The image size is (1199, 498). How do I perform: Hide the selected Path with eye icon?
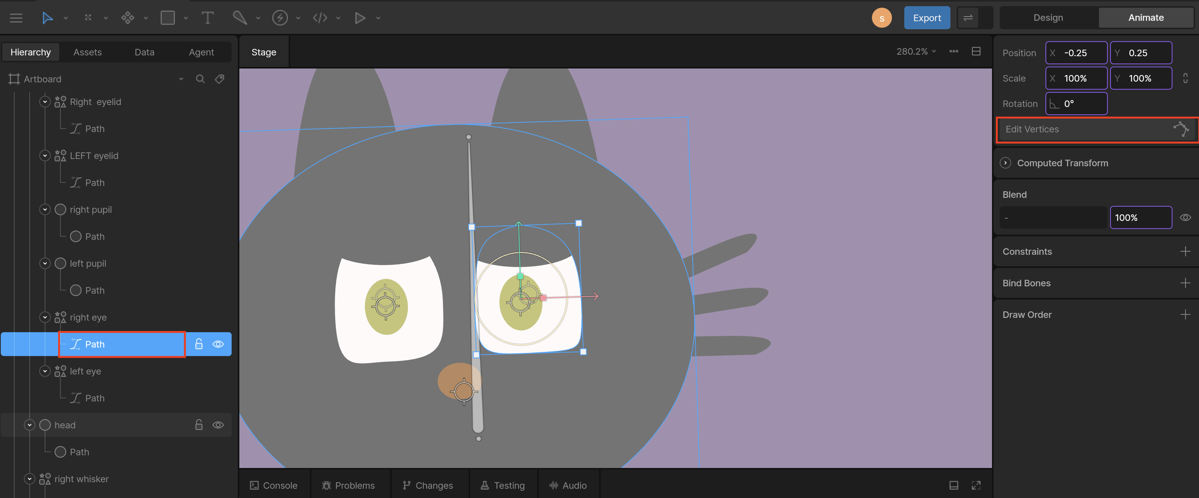pyautogui.click(x=218, y=344)
